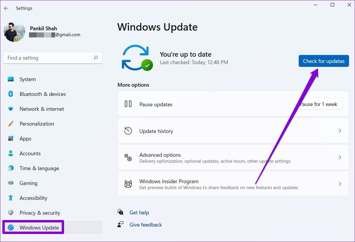Click the Windows Update sync icon in sidebar
355x242 pixels.
point(11,227)
